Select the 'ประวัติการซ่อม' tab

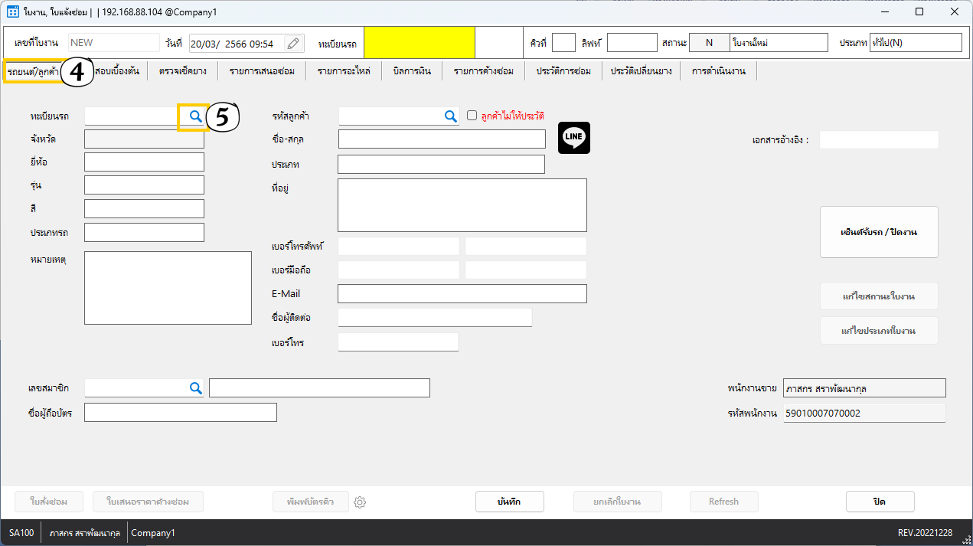563,71
